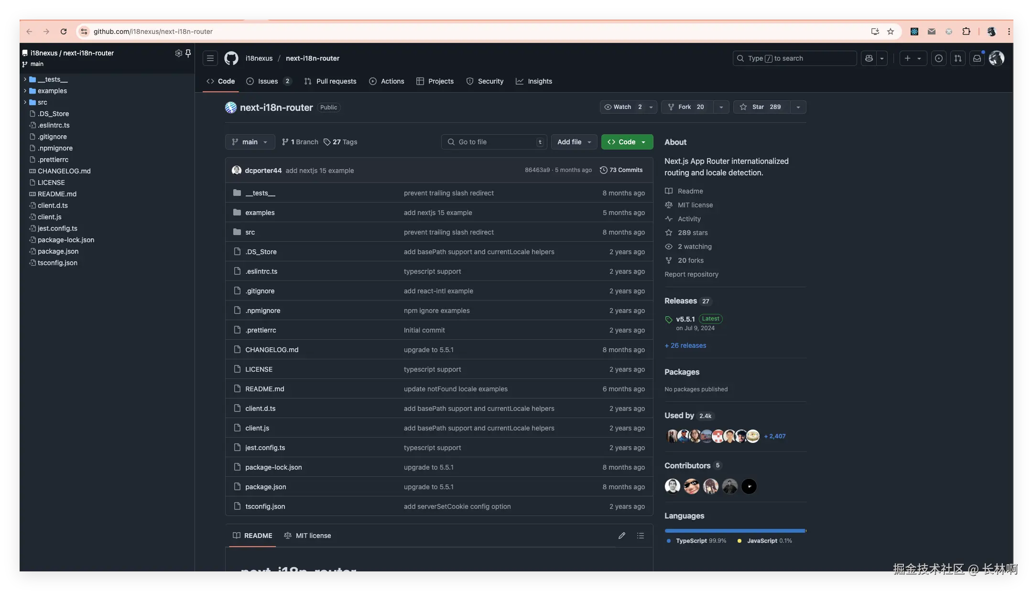Click the GitHub Octocat logo
Image resolution: width=1033 pixels, height=591 pixels.
pos(231,58)
